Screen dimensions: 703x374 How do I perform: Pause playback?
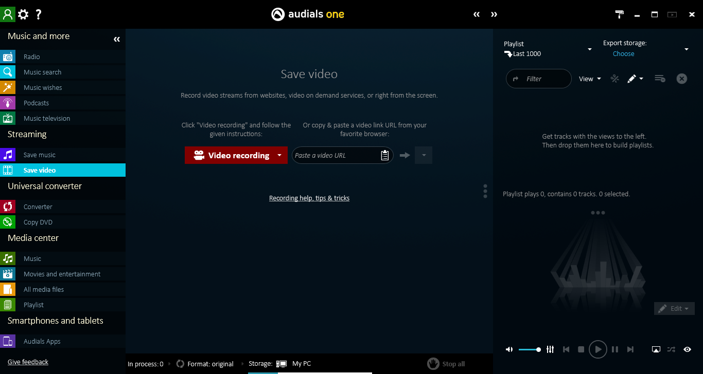[615, 349]
